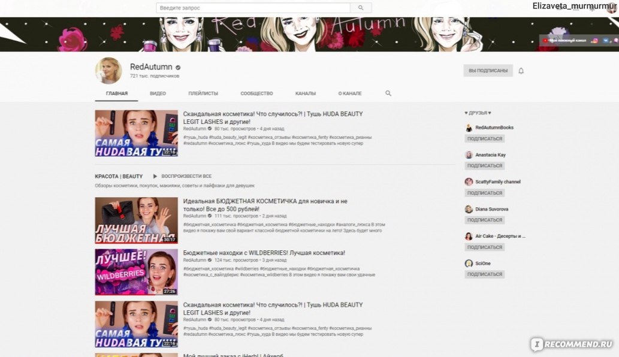Click the RedAutumn channel avatar
Screen dimensions: 619x357
point(108,71)
